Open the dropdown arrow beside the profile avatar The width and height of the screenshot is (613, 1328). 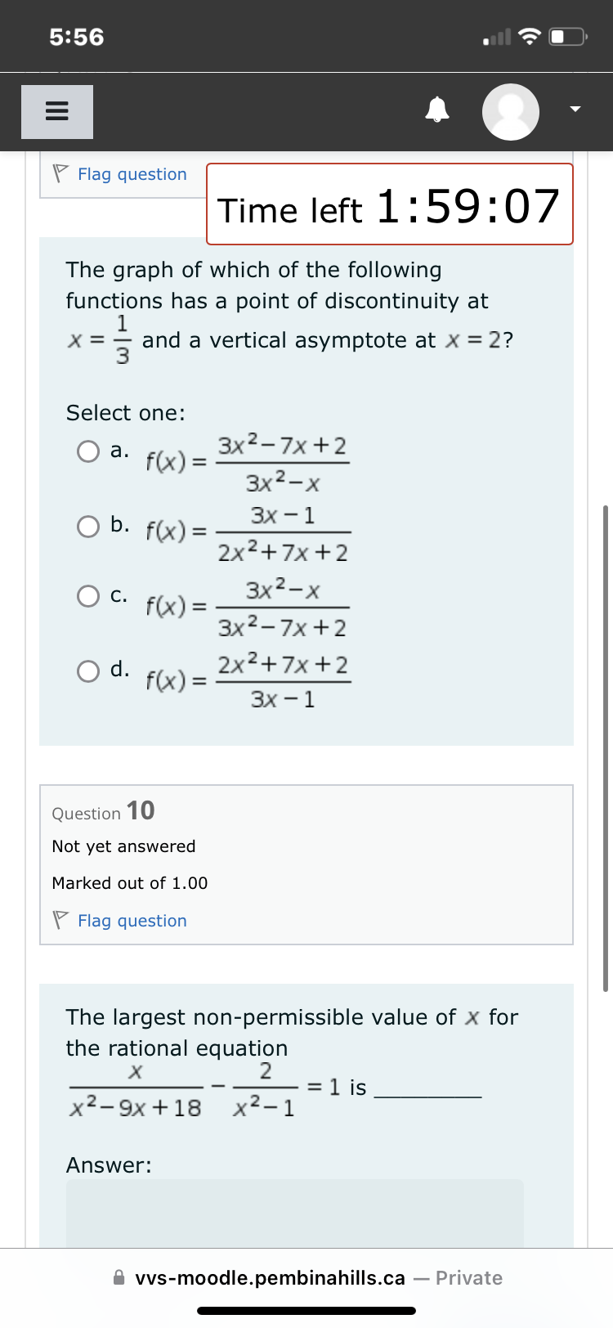click(575, 108)
